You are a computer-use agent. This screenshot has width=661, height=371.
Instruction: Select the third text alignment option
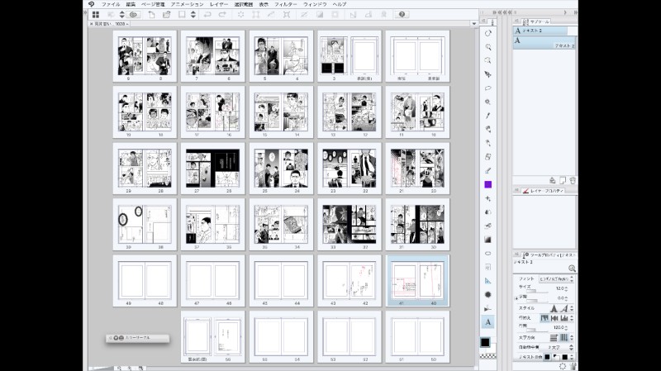pos(564,318)
